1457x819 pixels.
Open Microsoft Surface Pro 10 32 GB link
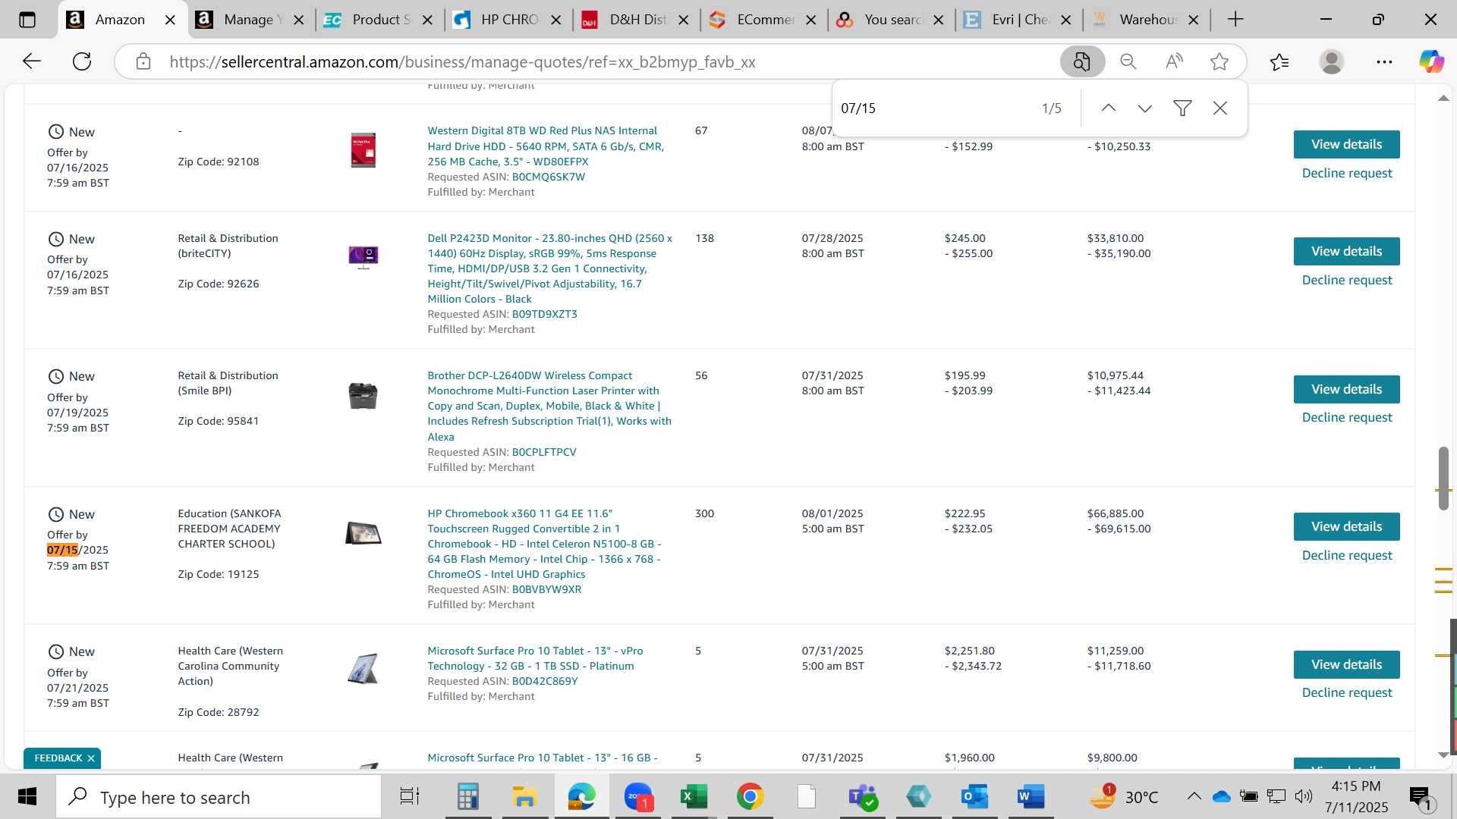535,658
